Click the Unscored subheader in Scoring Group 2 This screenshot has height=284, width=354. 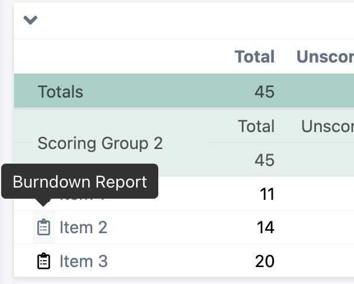pos(327,126)
